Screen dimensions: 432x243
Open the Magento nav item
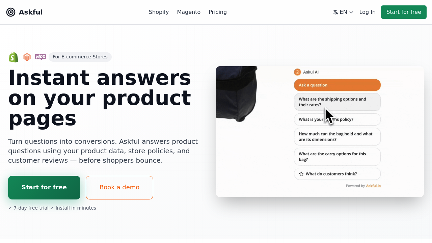click(x=189, y=12)
